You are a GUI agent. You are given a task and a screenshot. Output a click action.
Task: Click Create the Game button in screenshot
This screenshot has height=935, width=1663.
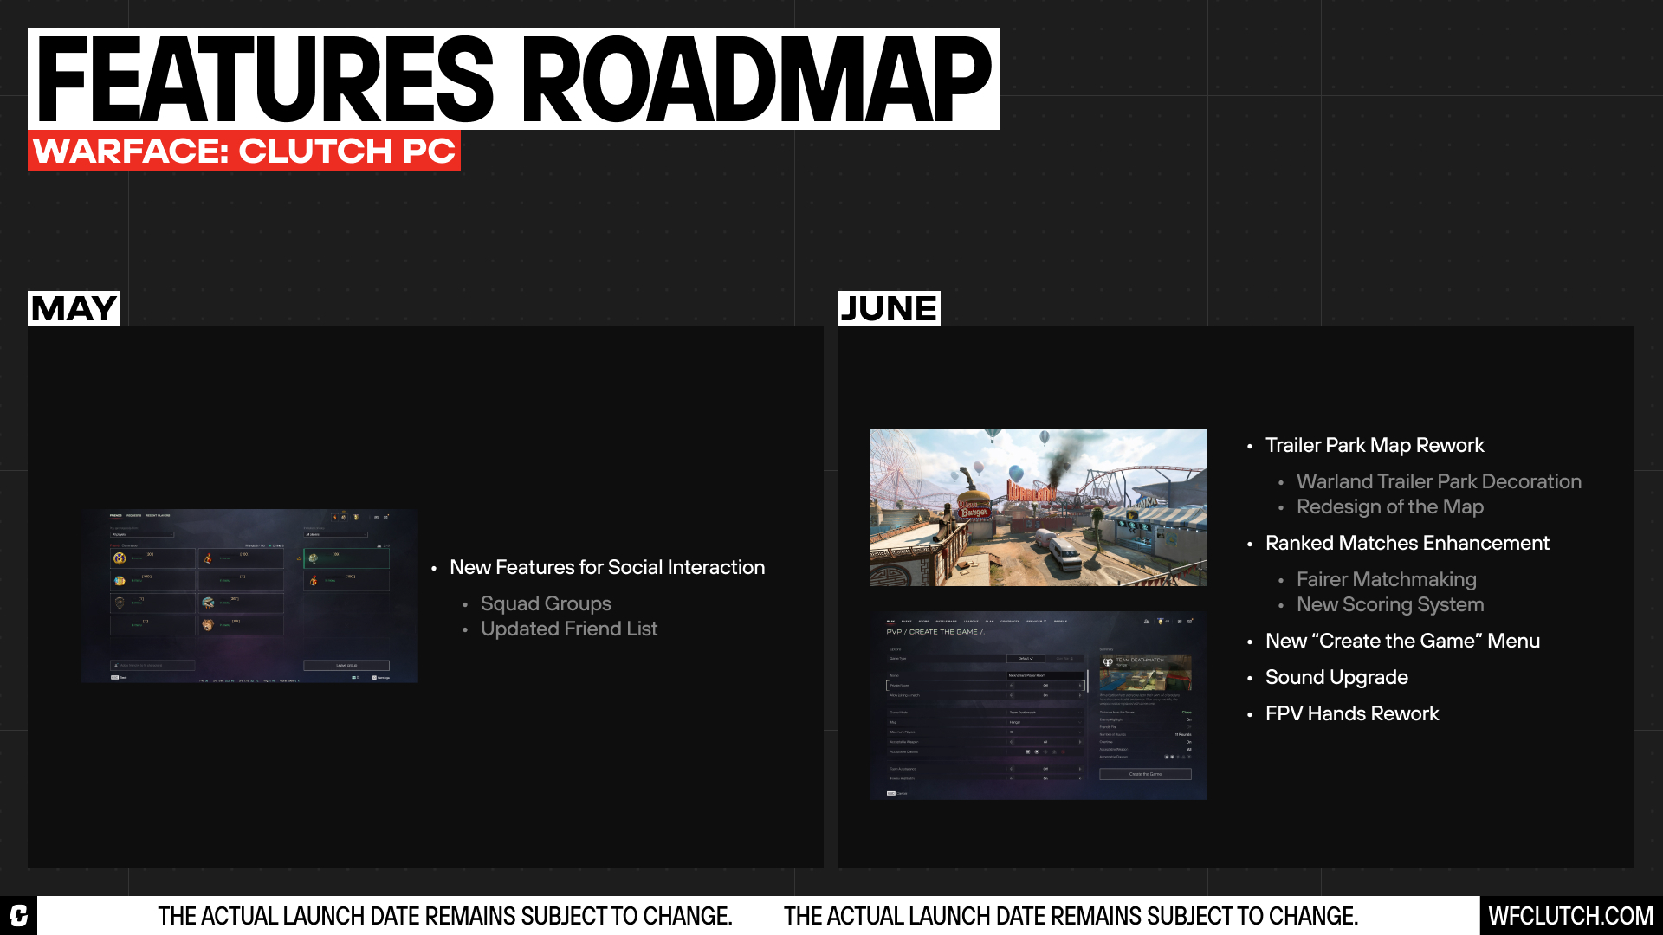click(1145, 774)
